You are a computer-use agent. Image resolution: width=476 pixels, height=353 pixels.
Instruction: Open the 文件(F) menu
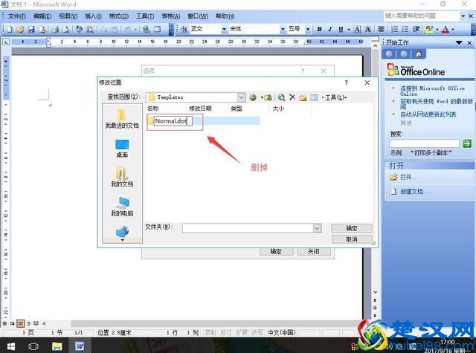click(17, 16)
